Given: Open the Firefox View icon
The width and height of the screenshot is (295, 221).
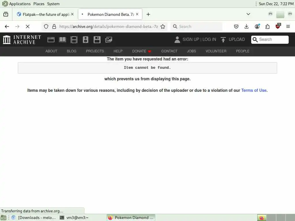Looking at the screenshot, I should coord(6,14).
